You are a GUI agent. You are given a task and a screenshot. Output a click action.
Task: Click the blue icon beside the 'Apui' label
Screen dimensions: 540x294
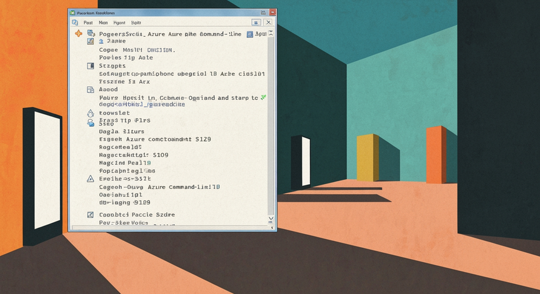(250, 34)
